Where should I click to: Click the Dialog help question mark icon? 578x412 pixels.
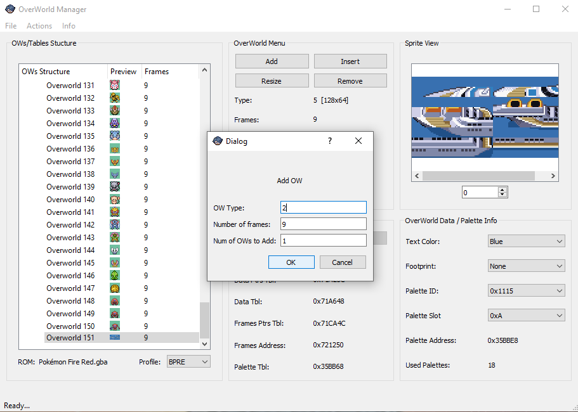[x=330, y=141]
